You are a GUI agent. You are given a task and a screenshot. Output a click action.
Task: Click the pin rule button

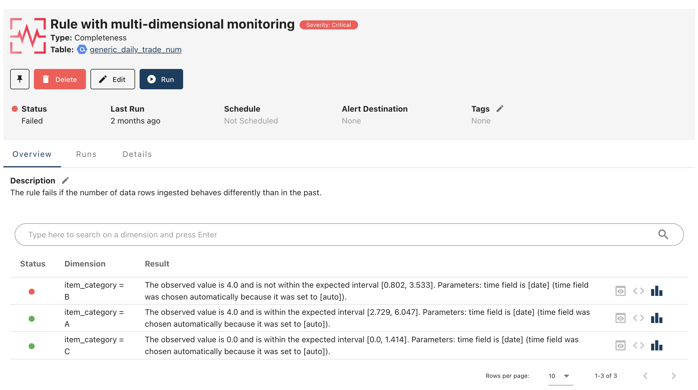pyautogui.click(x=20, y=79)
